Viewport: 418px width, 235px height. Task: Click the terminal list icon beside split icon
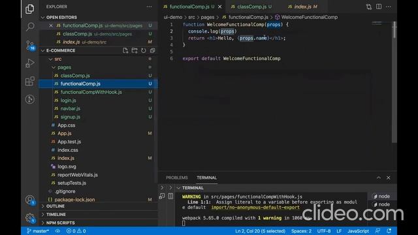click(x=170, y=196)
